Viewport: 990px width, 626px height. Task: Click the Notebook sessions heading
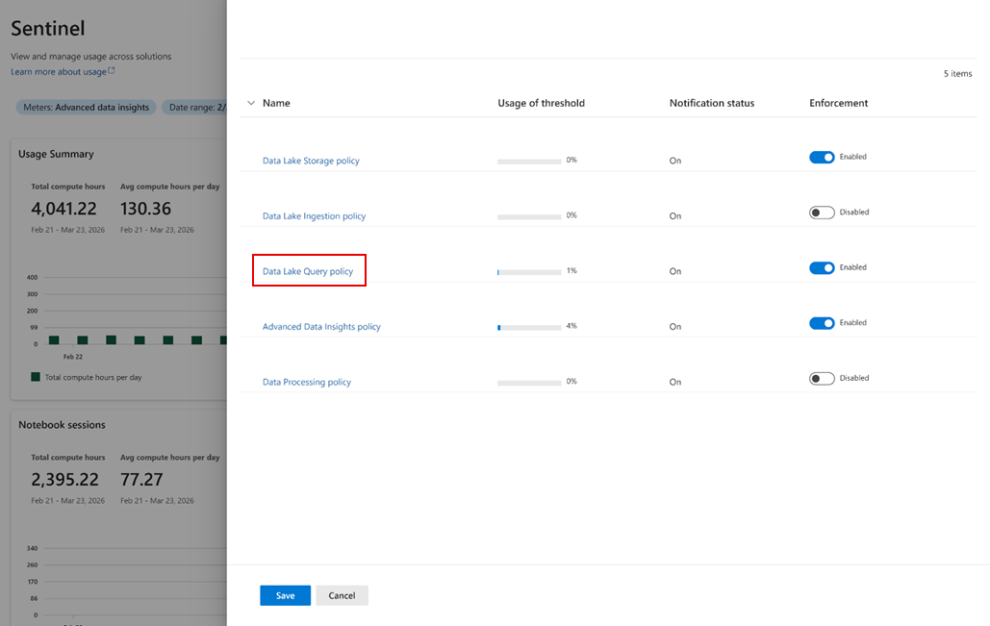(x=62, y=425)
